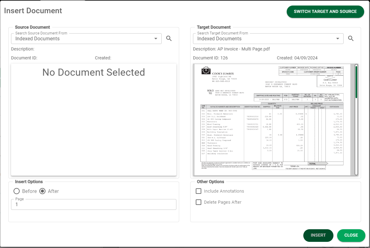Tick the Delete Pages After checkbox

click(199, 202)
